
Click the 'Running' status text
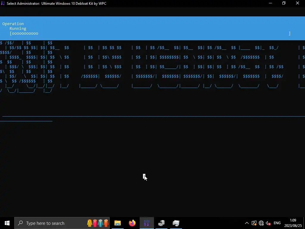[x=18, y=29]
